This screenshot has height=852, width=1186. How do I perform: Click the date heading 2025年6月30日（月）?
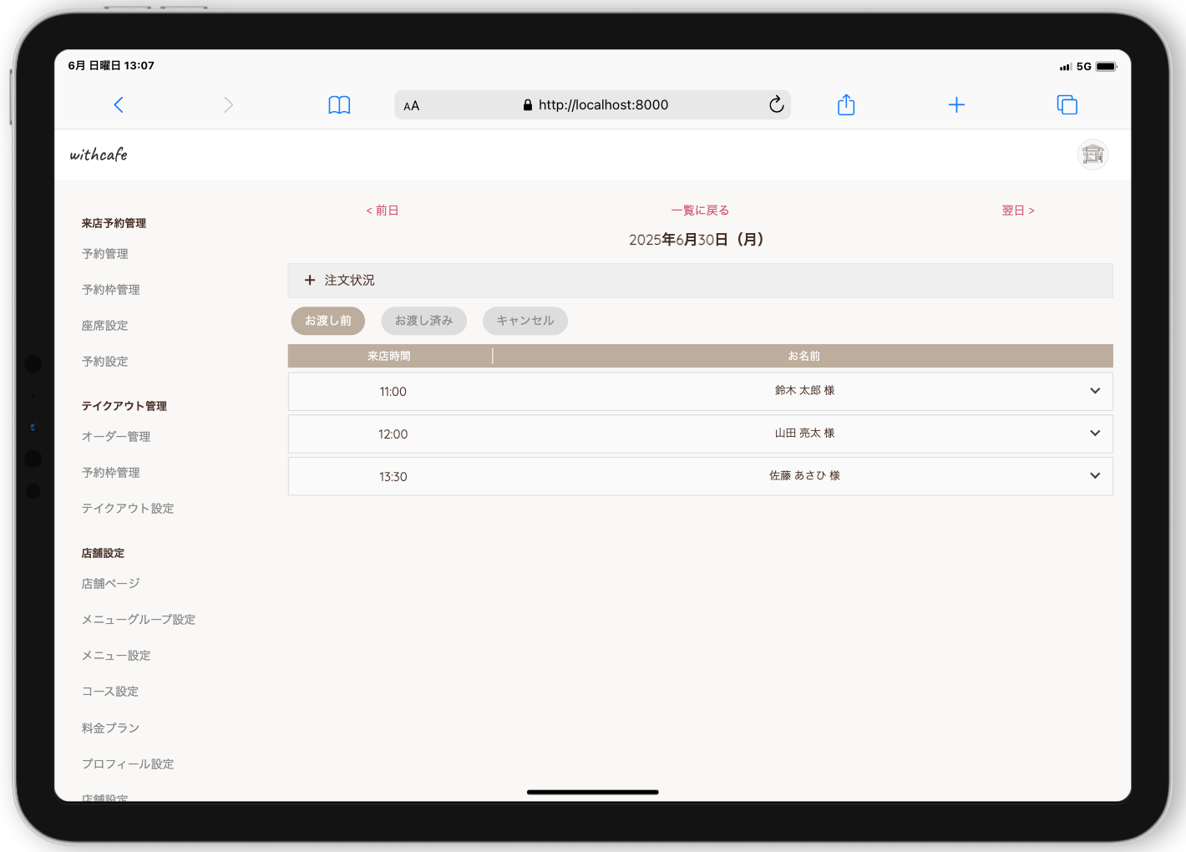pos(697,240)
